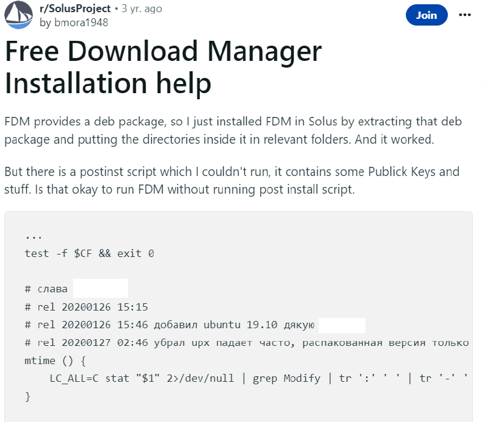Join the SolusProject community
The width and height of the screenshot is (482, 422).
pyautogui.click(x=427, y=15)
